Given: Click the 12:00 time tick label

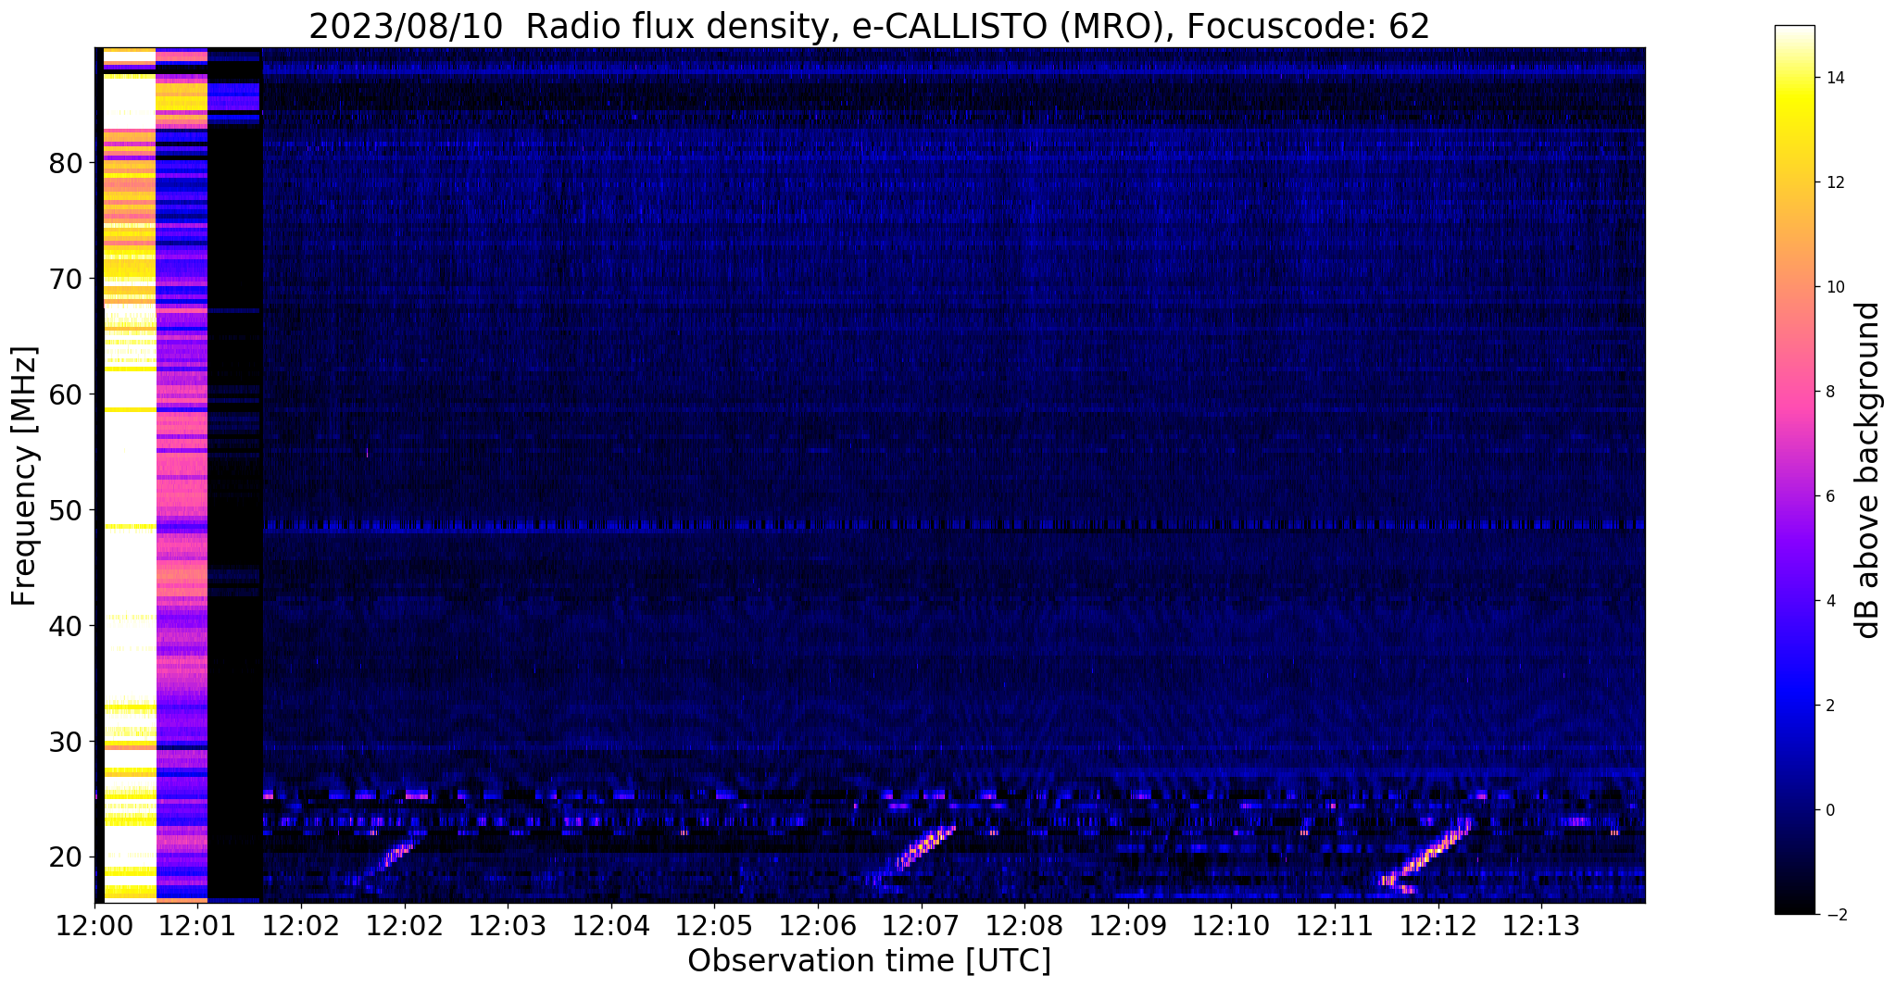Looking at the screenshot, I should click(94, 925).
